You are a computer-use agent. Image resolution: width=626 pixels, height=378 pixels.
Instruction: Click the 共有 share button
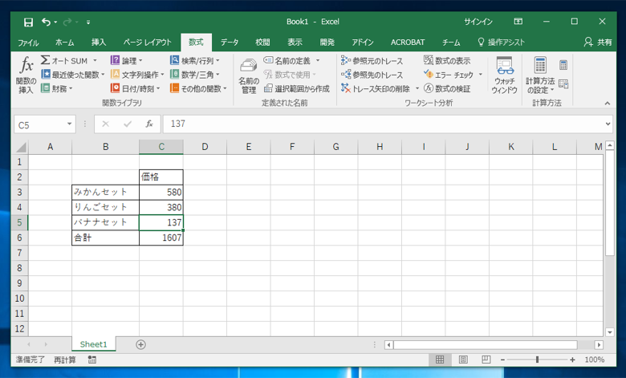click(x=598, y=43)
